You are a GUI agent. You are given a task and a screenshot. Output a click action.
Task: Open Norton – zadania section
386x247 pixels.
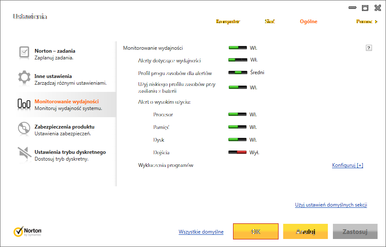click(65, 54)
